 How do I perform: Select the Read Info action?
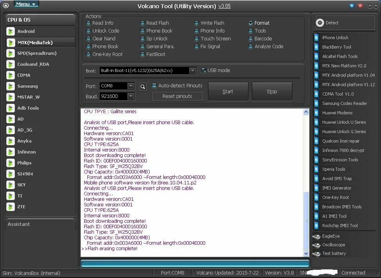click(x=100, y=23)
